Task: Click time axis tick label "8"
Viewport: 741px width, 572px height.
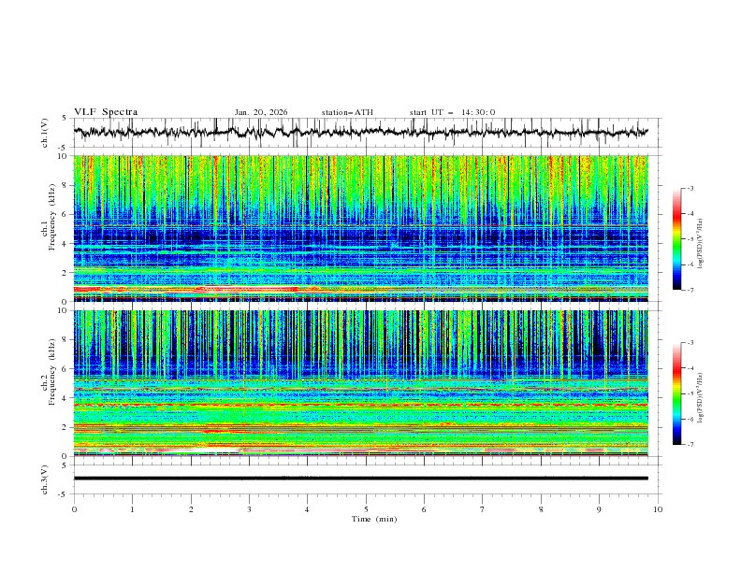Action: (x=541, y=509)
